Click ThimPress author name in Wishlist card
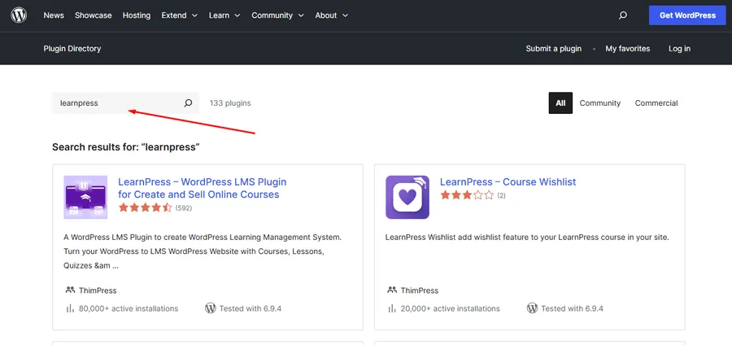Image resolution: width=732 pixels, height=345 pixels. click(419, 290)
